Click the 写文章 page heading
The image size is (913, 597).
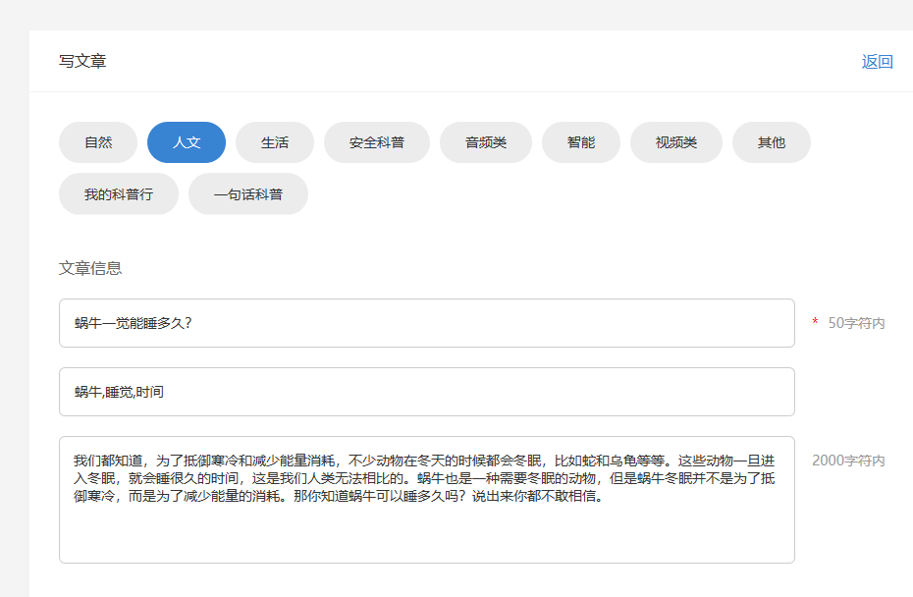82,61
